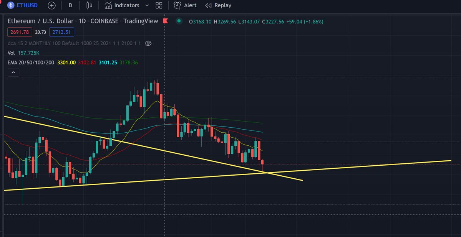
Task: Expand the indicator templates chevron
Action: click(148, 5)
